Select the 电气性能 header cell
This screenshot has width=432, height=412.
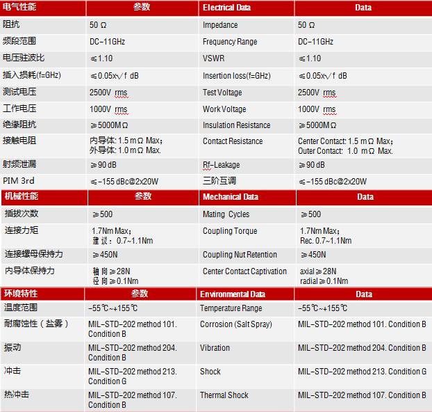click(20, 8)
